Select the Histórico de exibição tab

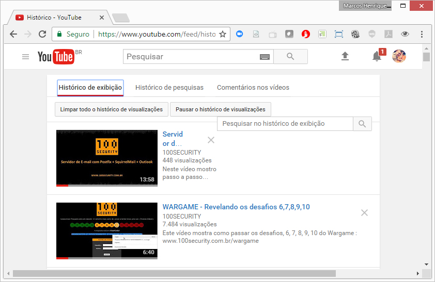point(90,88)
